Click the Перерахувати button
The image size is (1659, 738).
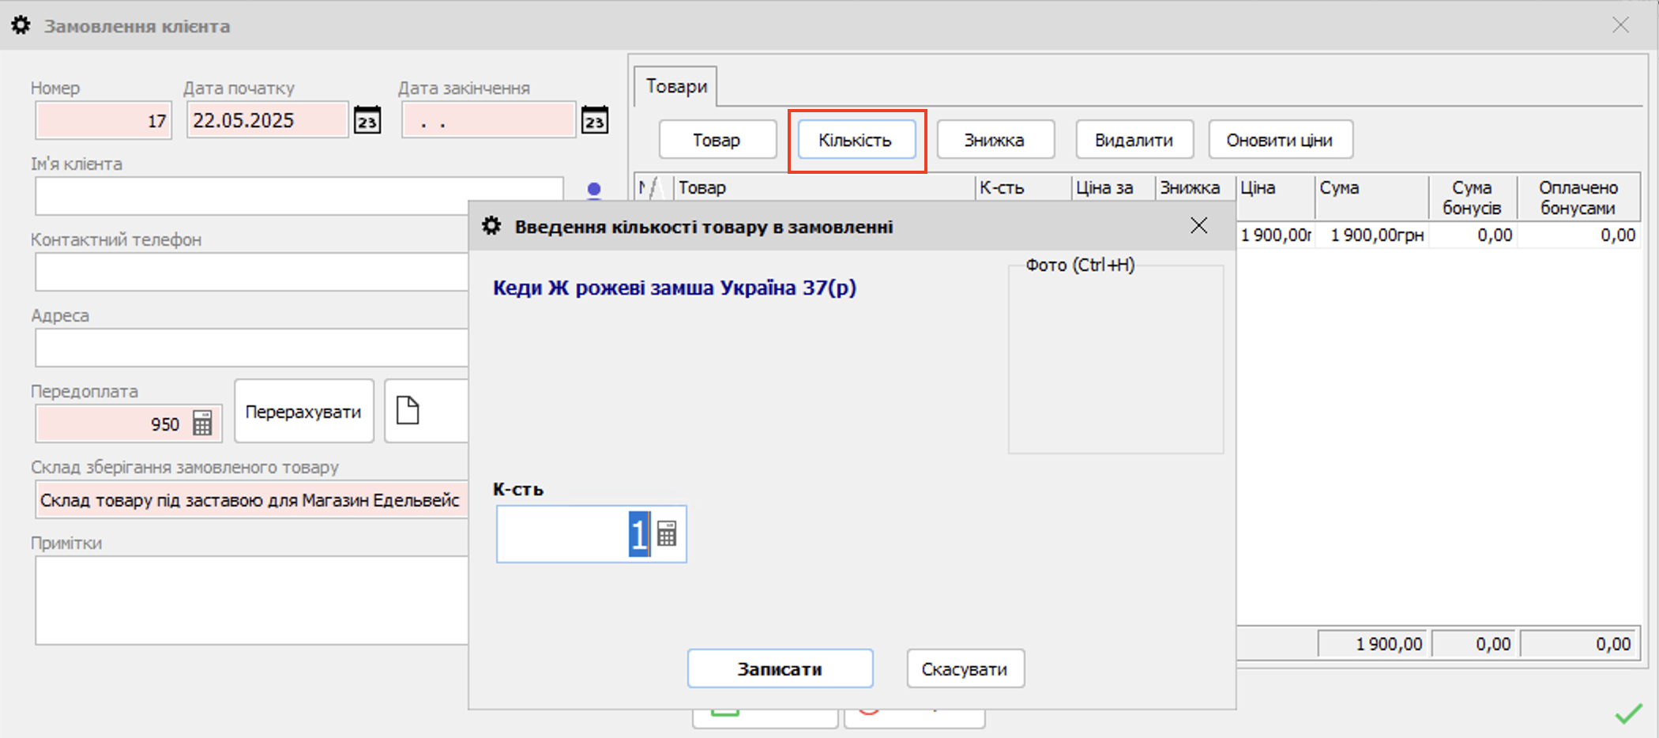[303, 412]
